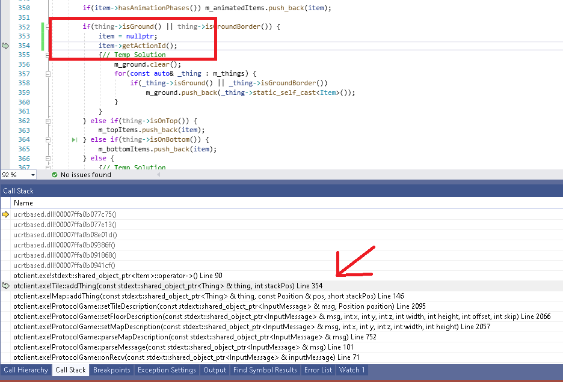
Task: Open the Watch 1 panel
Action: 351,370
